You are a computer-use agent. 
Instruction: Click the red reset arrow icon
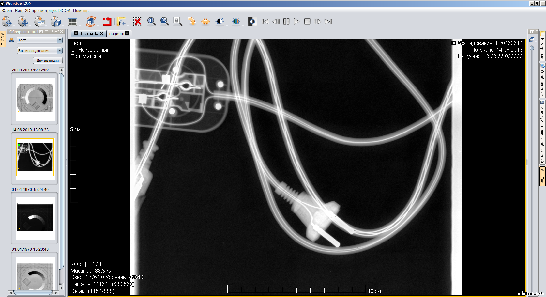(107, 22)
